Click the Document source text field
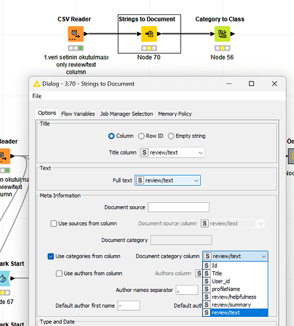Screen dimensions: 294x326 click(179, 207)
